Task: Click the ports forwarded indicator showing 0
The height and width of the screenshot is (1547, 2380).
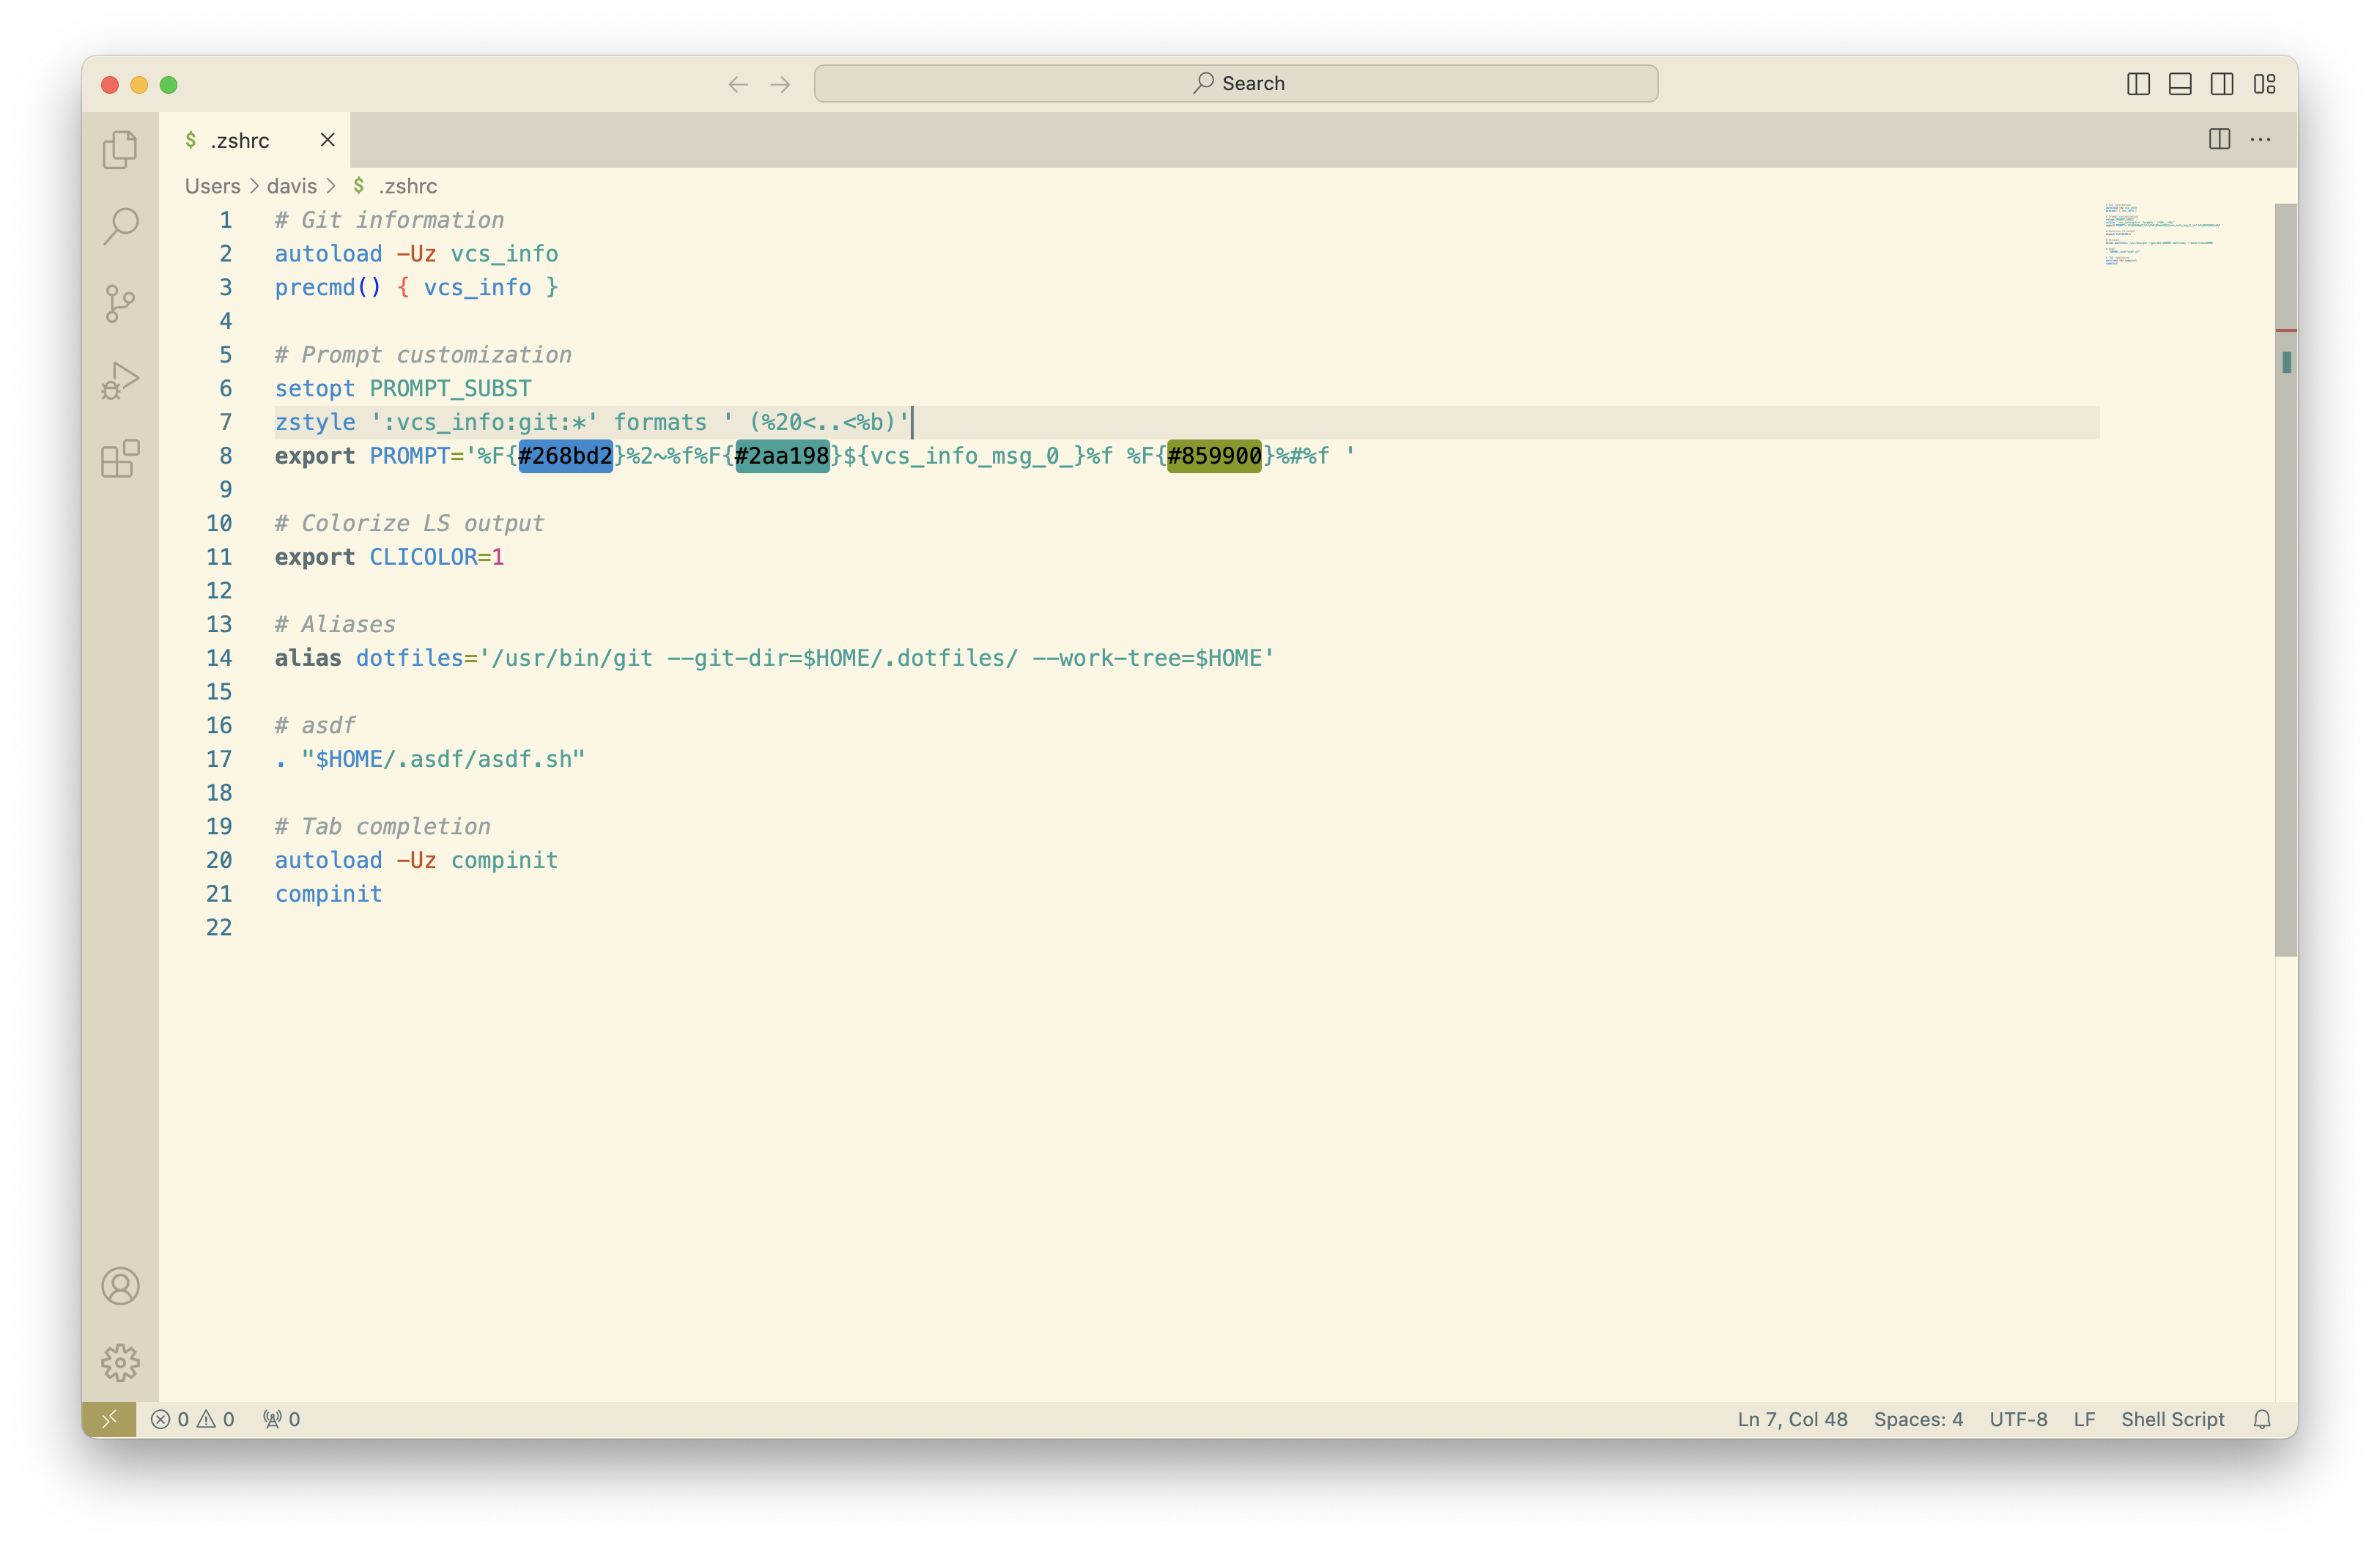Action: point(281,1419)
